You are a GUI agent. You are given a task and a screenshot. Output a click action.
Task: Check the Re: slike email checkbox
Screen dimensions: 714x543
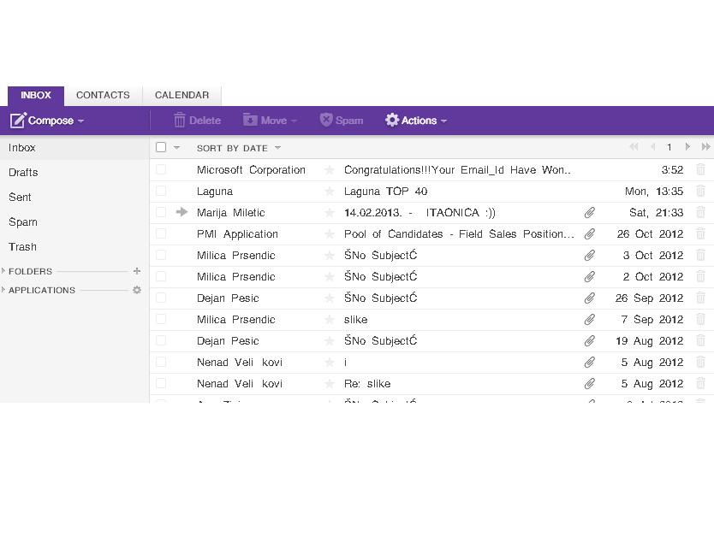tap(161, 383)
